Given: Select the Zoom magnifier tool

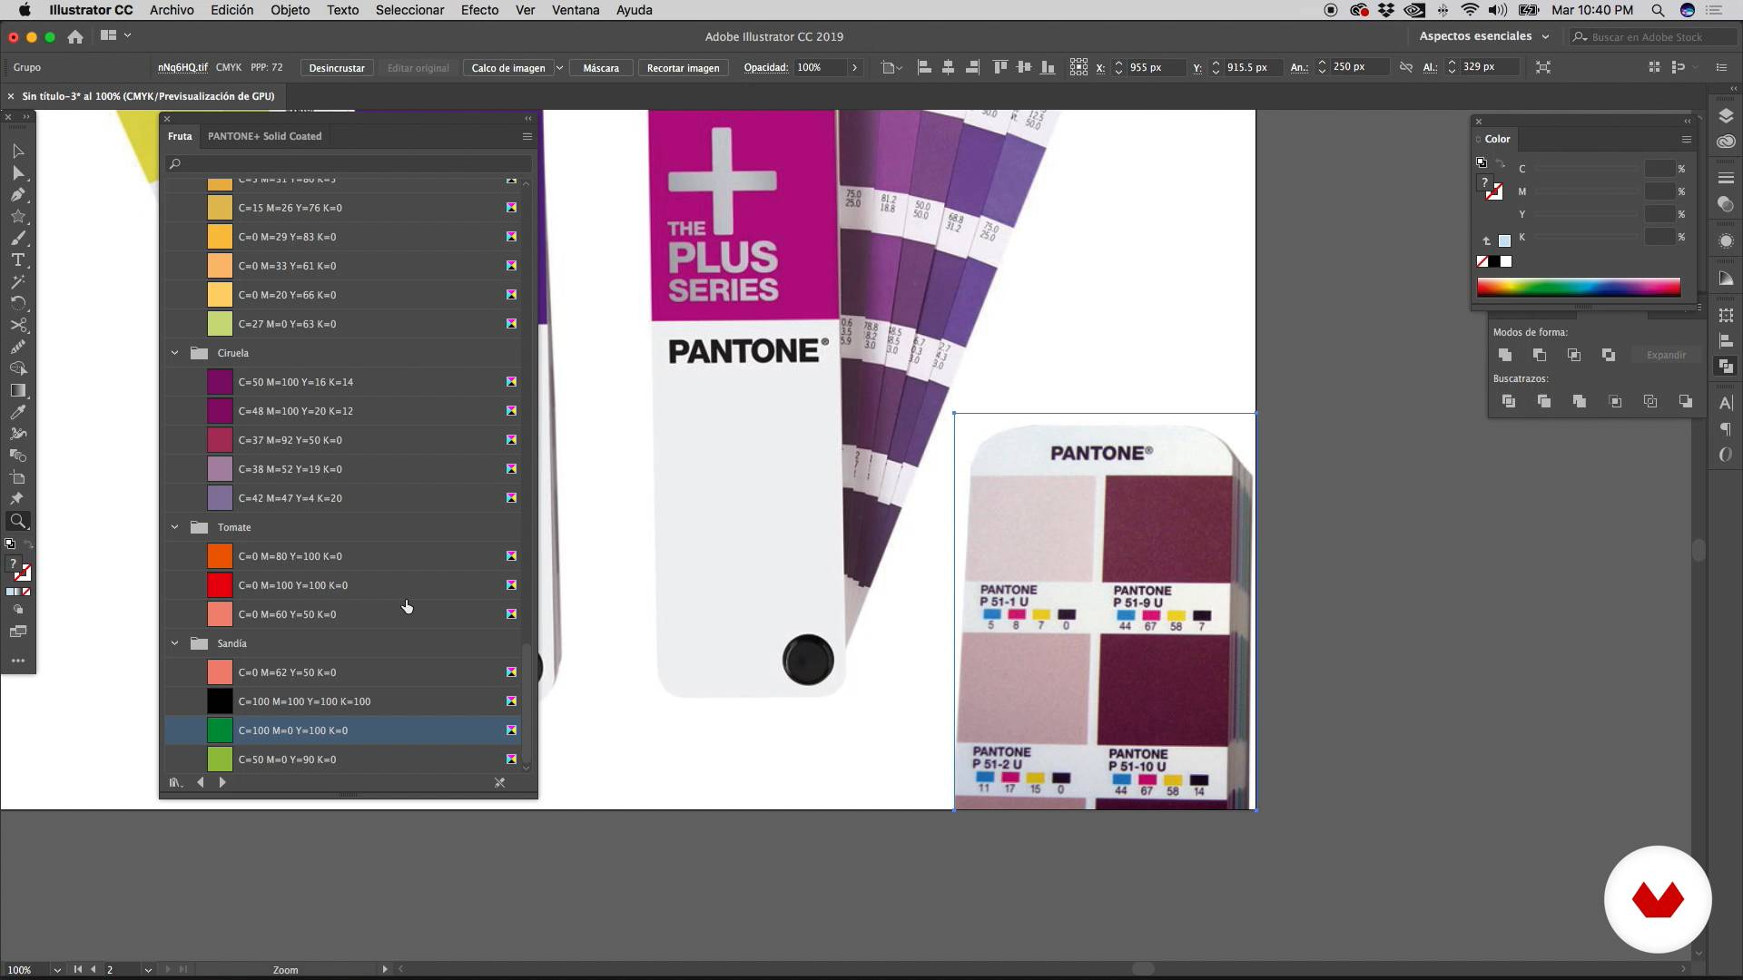Looking at the screenshot, I should tap(17, 521).
